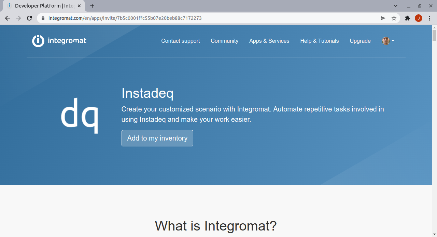437x237 pixels.
Task: Click the 'What is Integromat?' heading
Action: point(216,226)
